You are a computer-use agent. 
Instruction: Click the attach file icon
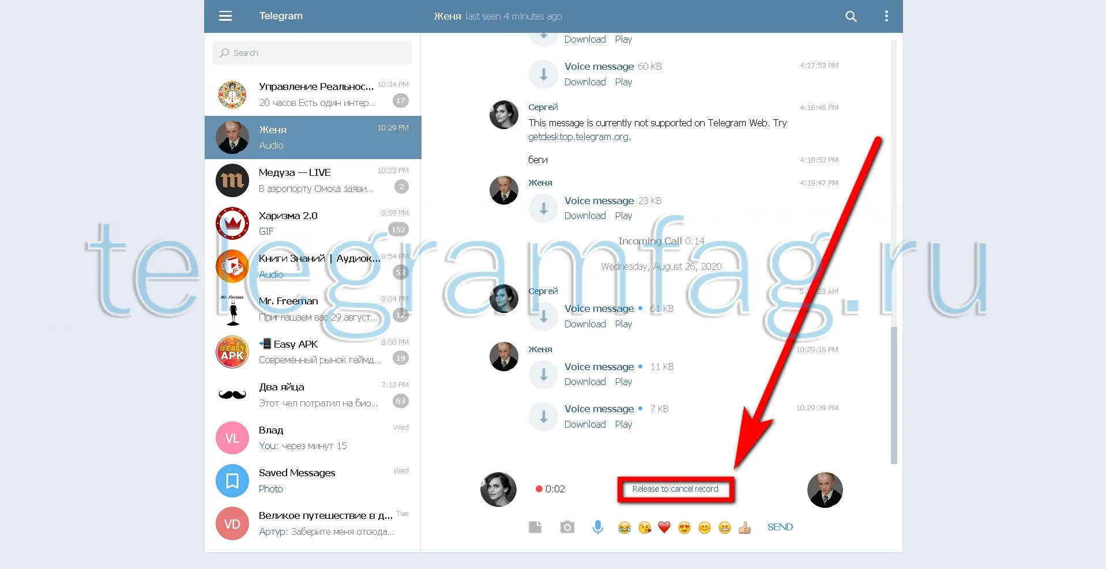535,527
